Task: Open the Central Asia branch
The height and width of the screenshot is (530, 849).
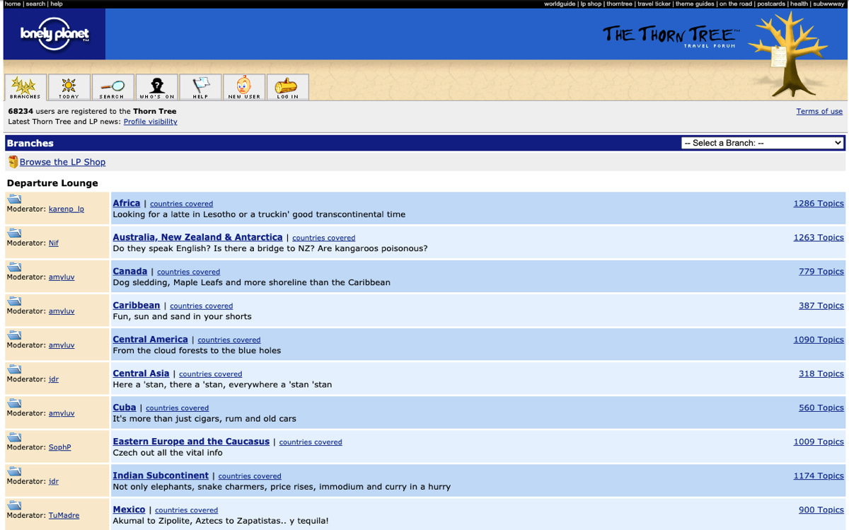Action: pyautogui.click(x=141, y=373)
